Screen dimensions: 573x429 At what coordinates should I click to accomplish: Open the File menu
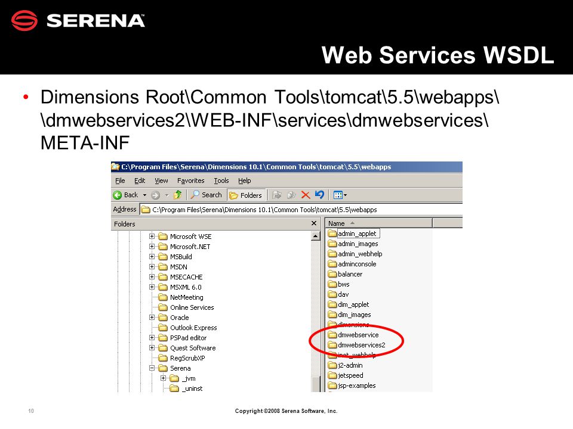coord(120,181)
